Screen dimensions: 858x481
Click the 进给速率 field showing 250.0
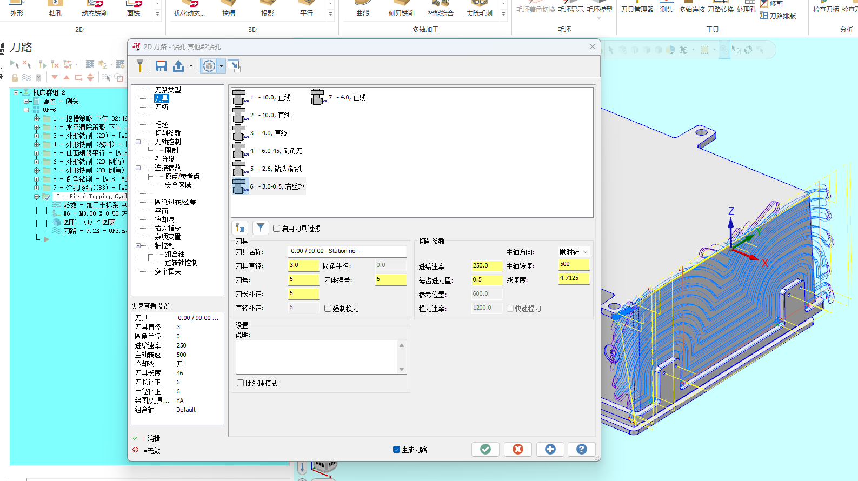(x=487, y=266)
